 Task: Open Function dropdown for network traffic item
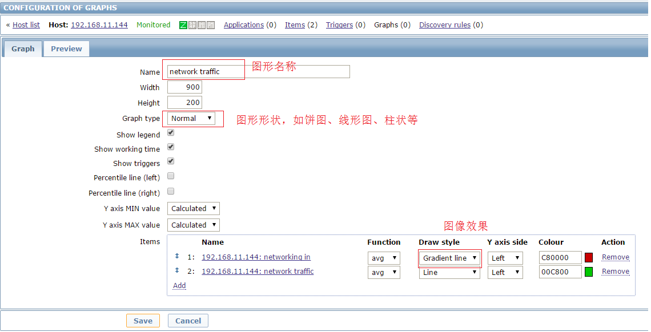tap(384, 272)
